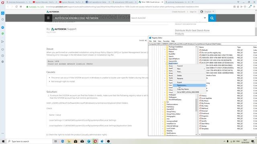Open Registry Editor Help menu

pyautogui.click(x=173, y=41)
